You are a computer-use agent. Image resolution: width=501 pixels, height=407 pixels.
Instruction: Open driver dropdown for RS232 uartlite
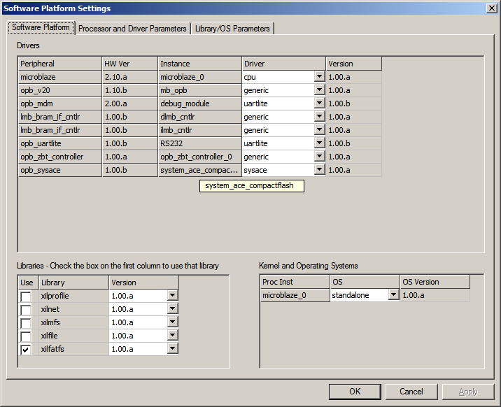click(319, 143)
